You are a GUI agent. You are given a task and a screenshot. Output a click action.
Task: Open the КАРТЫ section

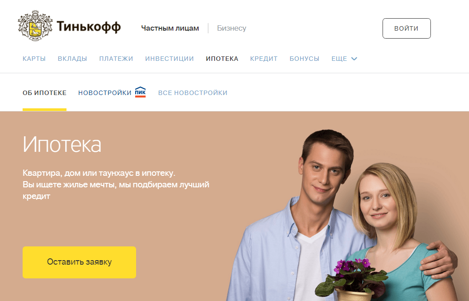tap(34, 59)
